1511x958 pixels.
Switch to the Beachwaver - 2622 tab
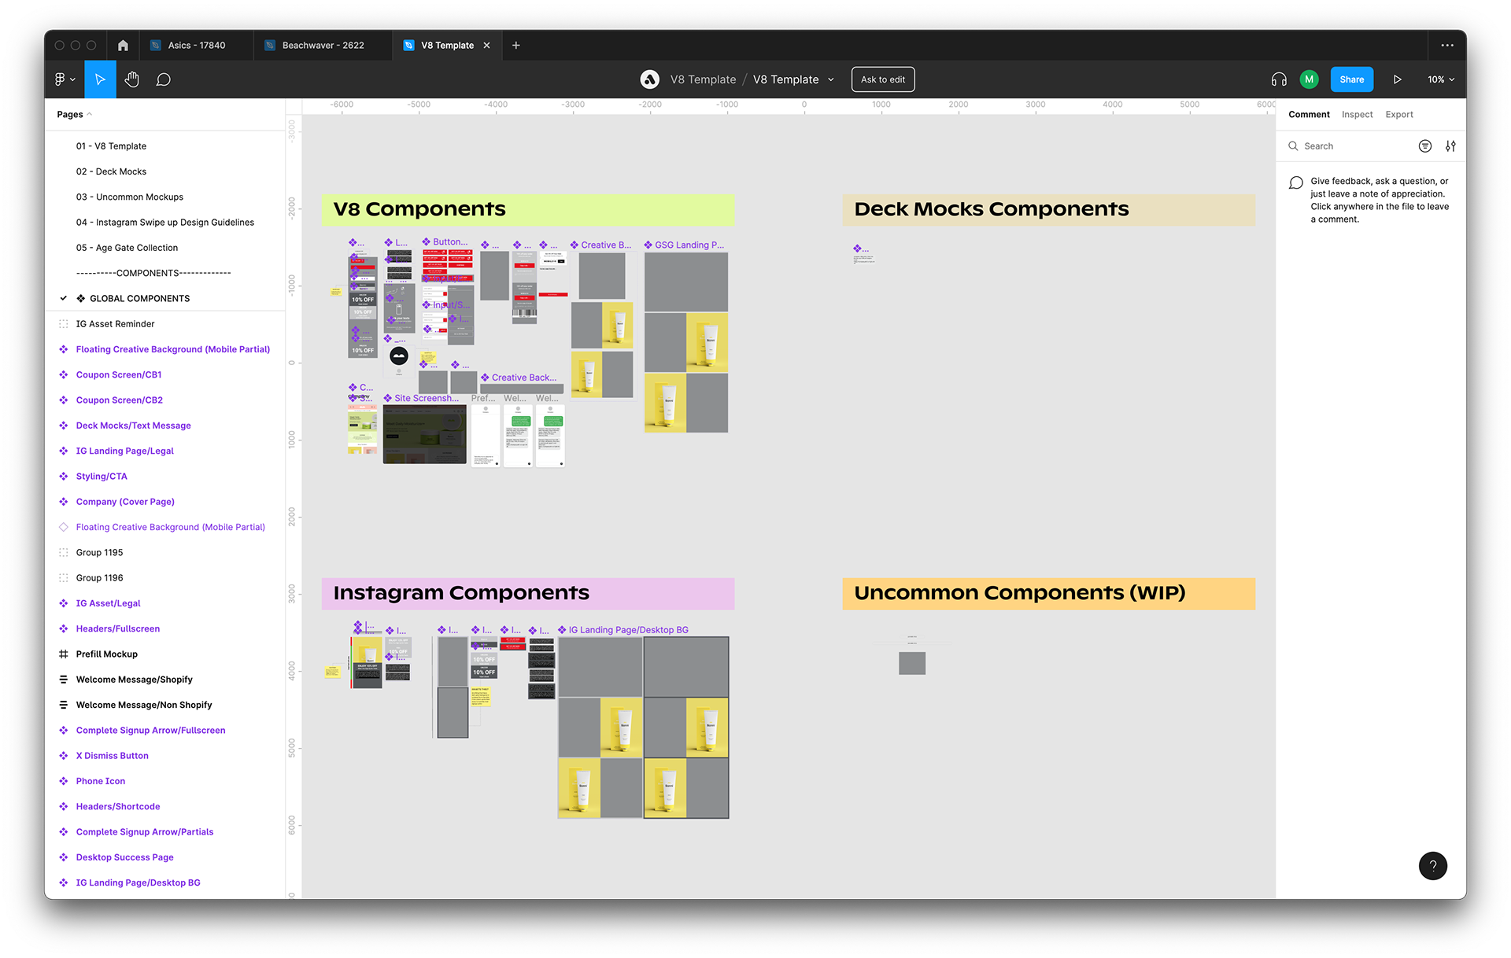[x=323, y=46]
